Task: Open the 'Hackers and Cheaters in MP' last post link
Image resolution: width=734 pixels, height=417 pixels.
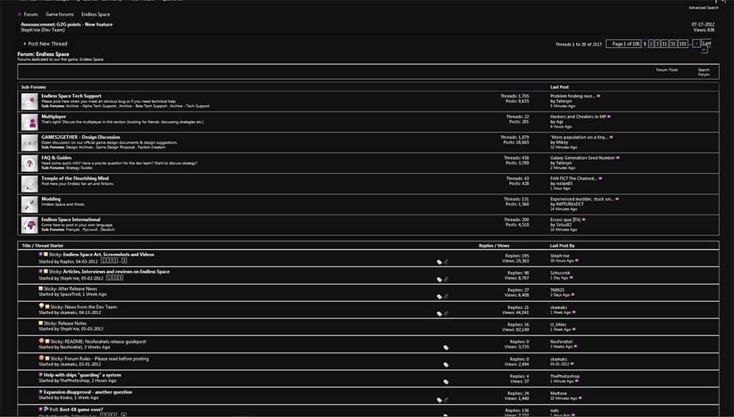Action: [x=578, y=117]
